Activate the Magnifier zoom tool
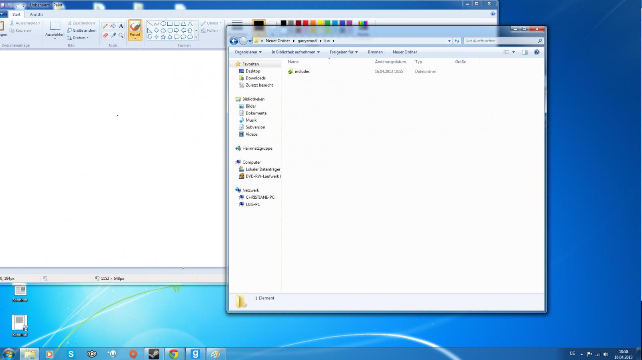Viewport: 642px width, 360px height. click(121, 35)
